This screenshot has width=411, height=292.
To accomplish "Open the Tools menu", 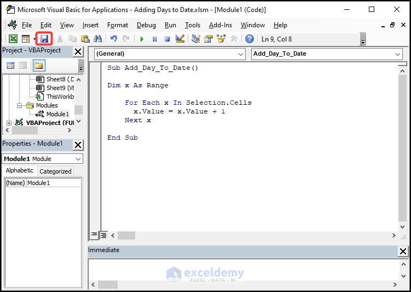I will (193, 25).
